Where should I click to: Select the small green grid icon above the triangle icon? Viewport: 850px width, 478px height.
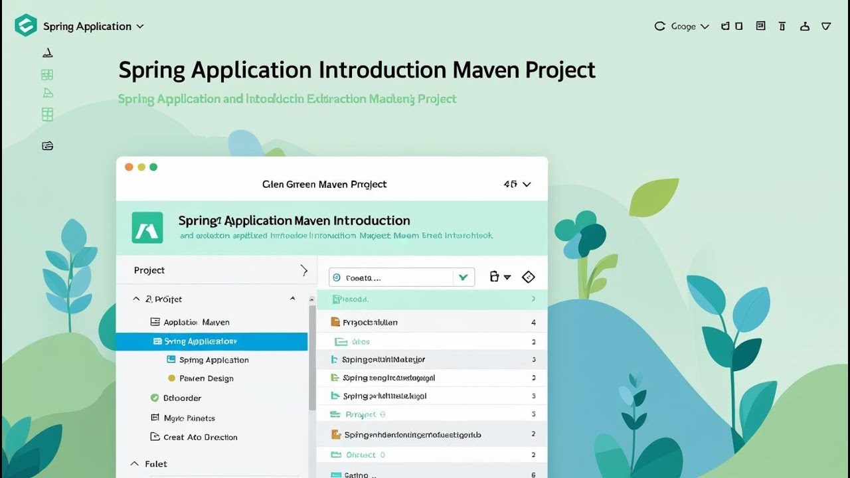pyautogui.click(x=47, y=74)
